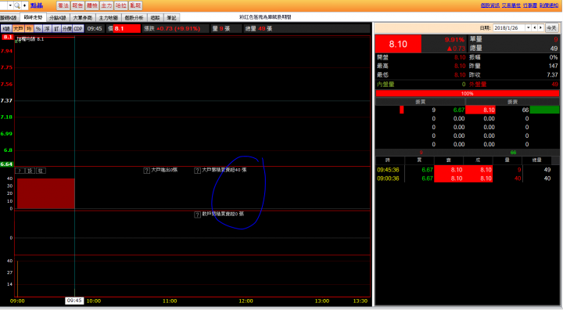The width and height of the screenshot is (563, 310).
Task: Switch to the 即時走勢 tab
Action: coord(33,17)
